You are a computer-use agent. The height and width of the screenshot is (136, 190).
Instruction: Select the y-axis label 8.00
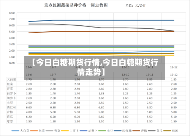pyautogui.click(x=12, y=13)
